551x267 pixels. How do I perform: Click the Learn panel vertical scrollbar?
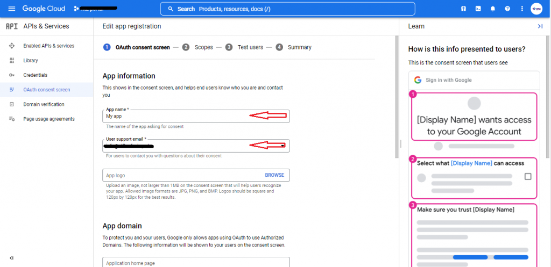click(548, 97)
